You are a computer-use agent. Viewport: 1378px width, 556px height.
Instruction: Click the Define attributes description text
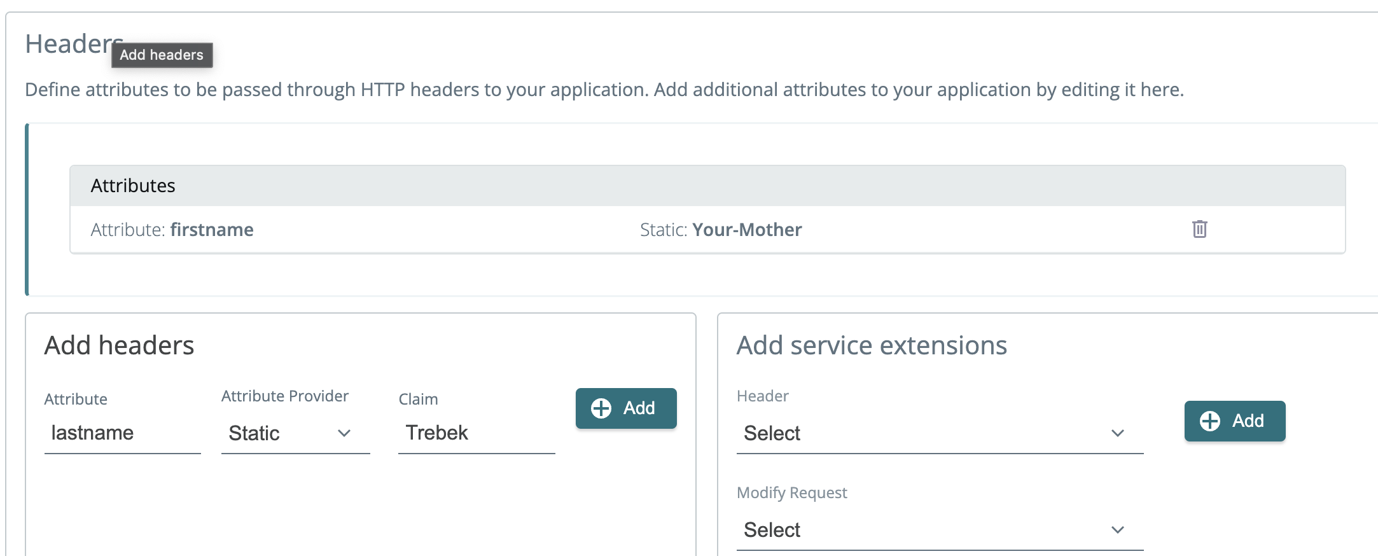pyautogui.click(x=604, y=90)
